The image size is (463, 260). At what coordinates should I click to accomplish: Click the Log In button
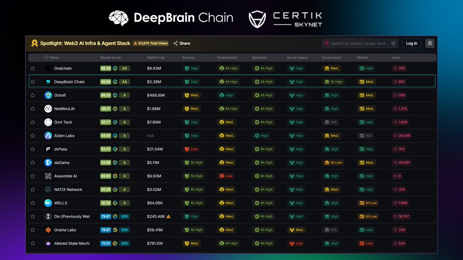coord(412,43)
